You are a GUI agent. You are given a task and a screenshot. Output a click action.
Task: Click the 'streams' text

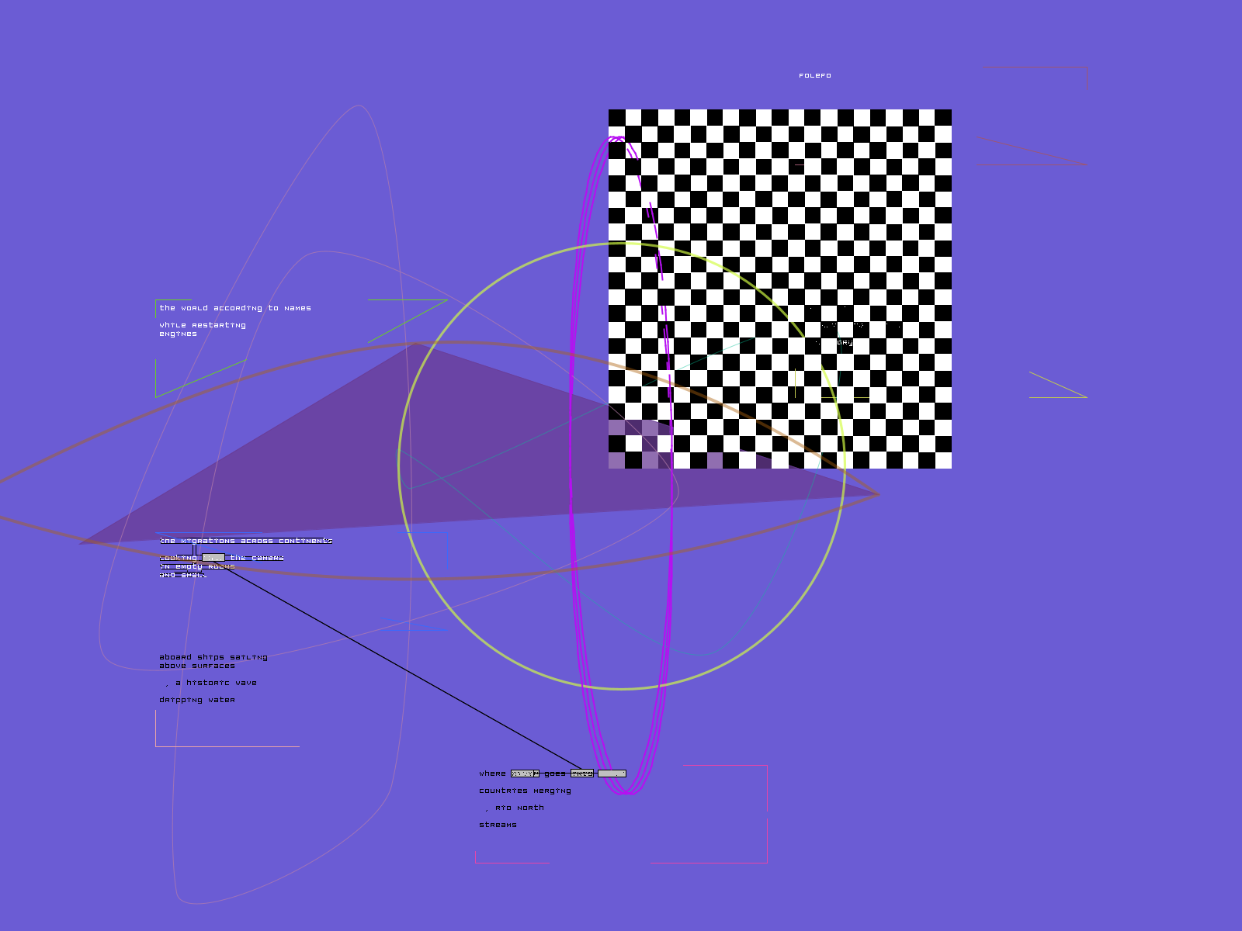(x=498, y=825)
